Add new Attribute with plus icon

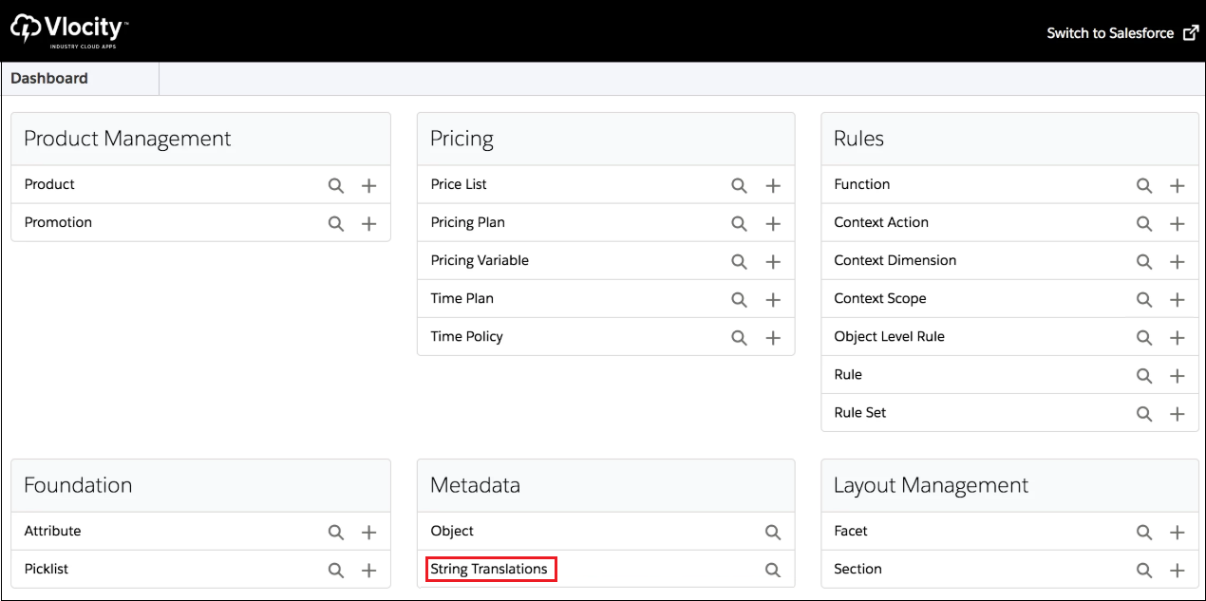click(x=369, y=532)
